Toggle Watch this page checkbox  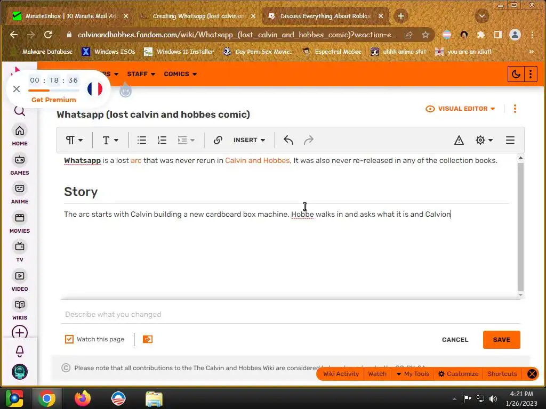click(69, 339)
